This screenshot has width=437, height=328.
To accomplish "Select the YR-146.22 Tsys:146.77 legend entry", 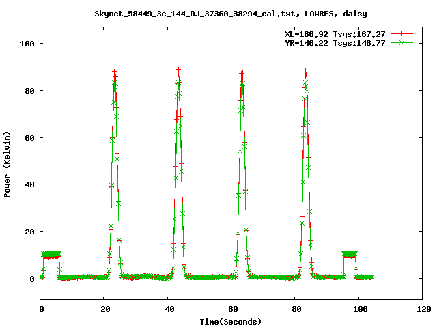I will [335, 43].
